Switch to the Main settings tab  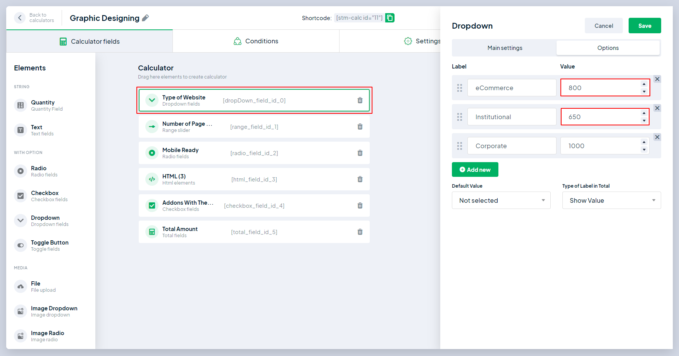505,48
